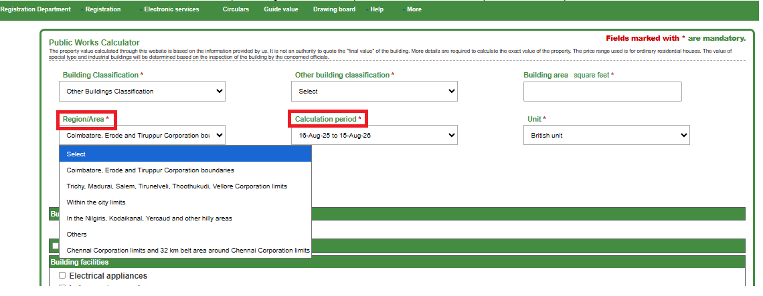Screen dimensions: 763x296
Task: Expand the Other building classification dropdown
Action: 374,92
